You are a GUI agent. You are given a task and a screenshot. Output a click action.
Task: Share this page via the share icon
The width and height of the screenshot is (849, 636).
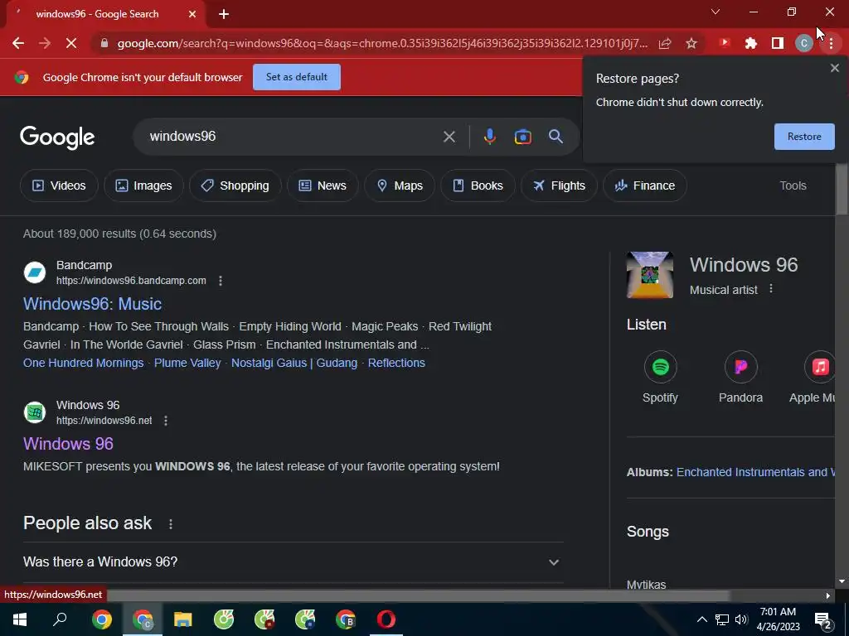tap(665, 43)
